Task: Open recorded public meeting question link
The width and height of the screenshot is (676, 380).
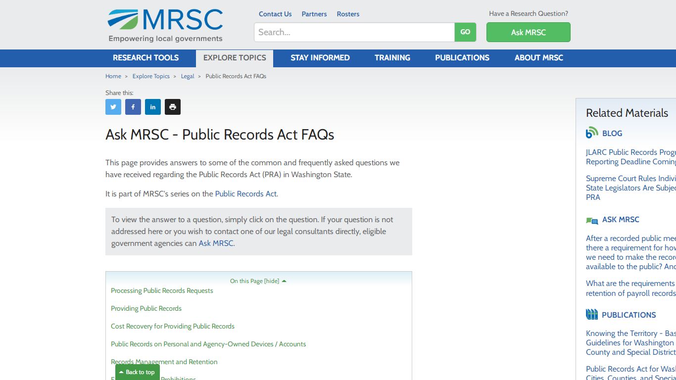Action: point(631,252)
